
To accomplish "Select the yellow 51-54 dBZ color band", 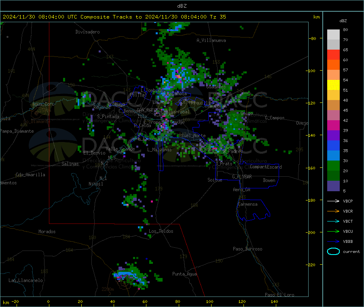I will coord(333,85).
